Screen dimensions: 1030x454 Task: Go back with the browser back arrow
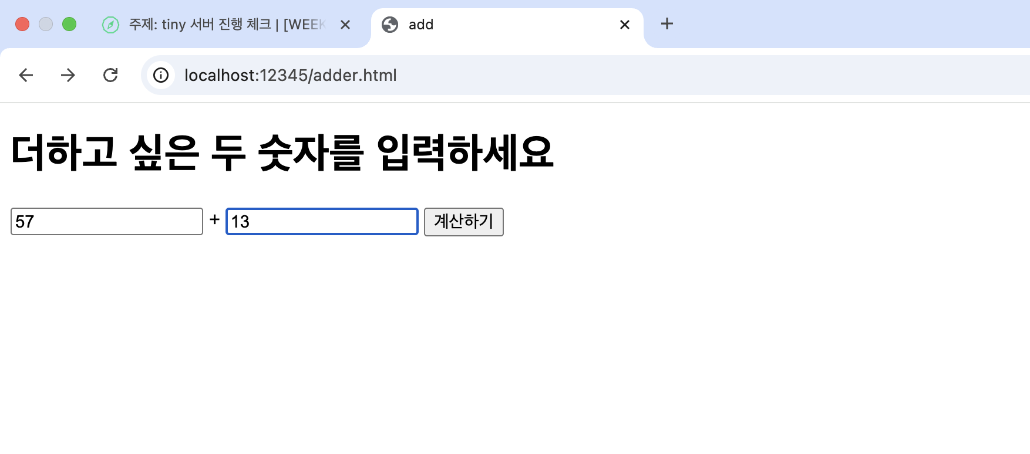click(26, 75)
